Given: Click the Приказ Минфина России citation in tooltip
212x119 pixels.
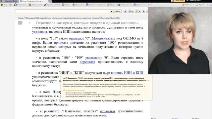Looking at the screenshot, I should pyautogui.click(x=81, y=93).
